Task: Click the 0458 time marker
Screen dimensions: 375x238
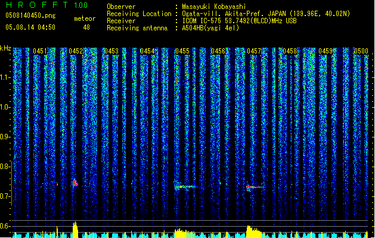Action: point(290,51)
